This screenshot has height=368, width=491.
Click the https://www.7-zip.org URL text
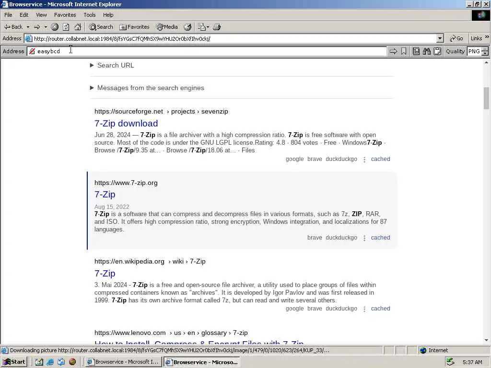pyautogui.click(x=126, y=183)
